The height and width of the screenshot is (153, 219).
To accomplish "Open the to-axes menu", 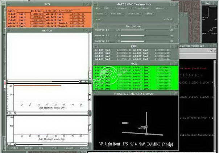I will tap(100, 13).
